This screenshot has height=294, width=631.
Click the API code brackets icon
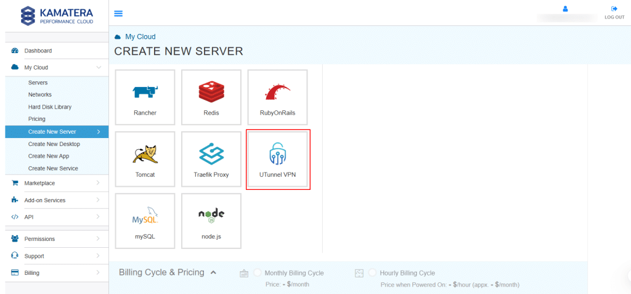tap(15, 217)
